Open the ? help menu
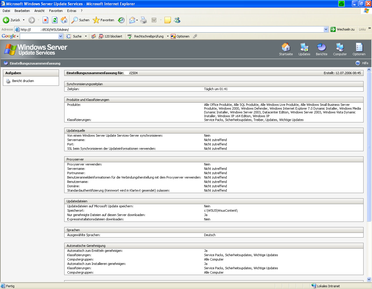372x289 pixels. coord(82,11)
